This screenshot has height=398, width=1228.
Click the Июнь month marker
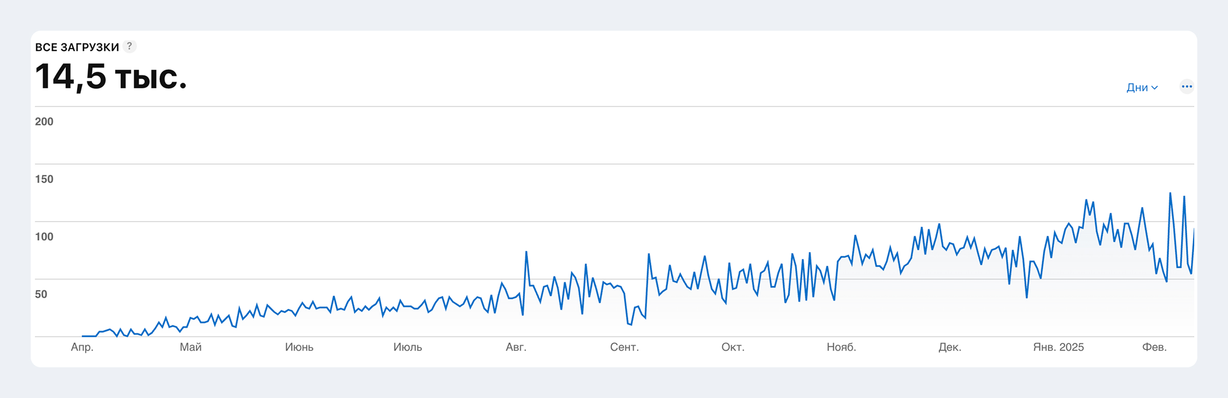tap(299, 347)
